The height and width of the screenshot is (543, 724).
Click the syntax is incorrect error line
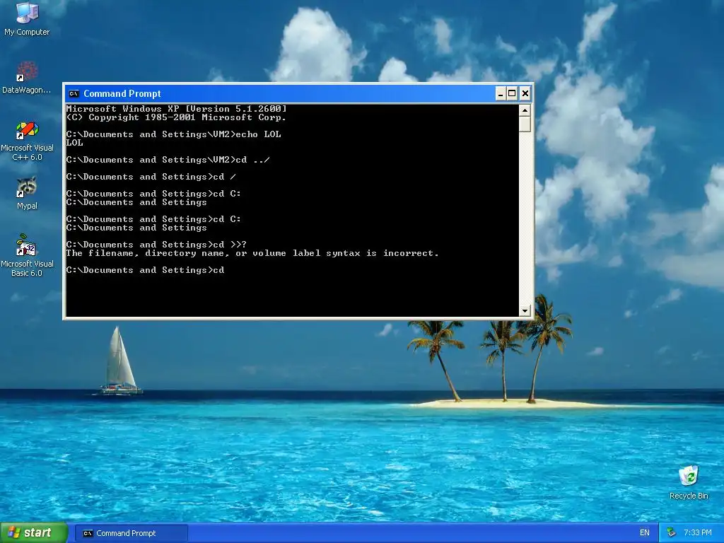tap(252, 253)
